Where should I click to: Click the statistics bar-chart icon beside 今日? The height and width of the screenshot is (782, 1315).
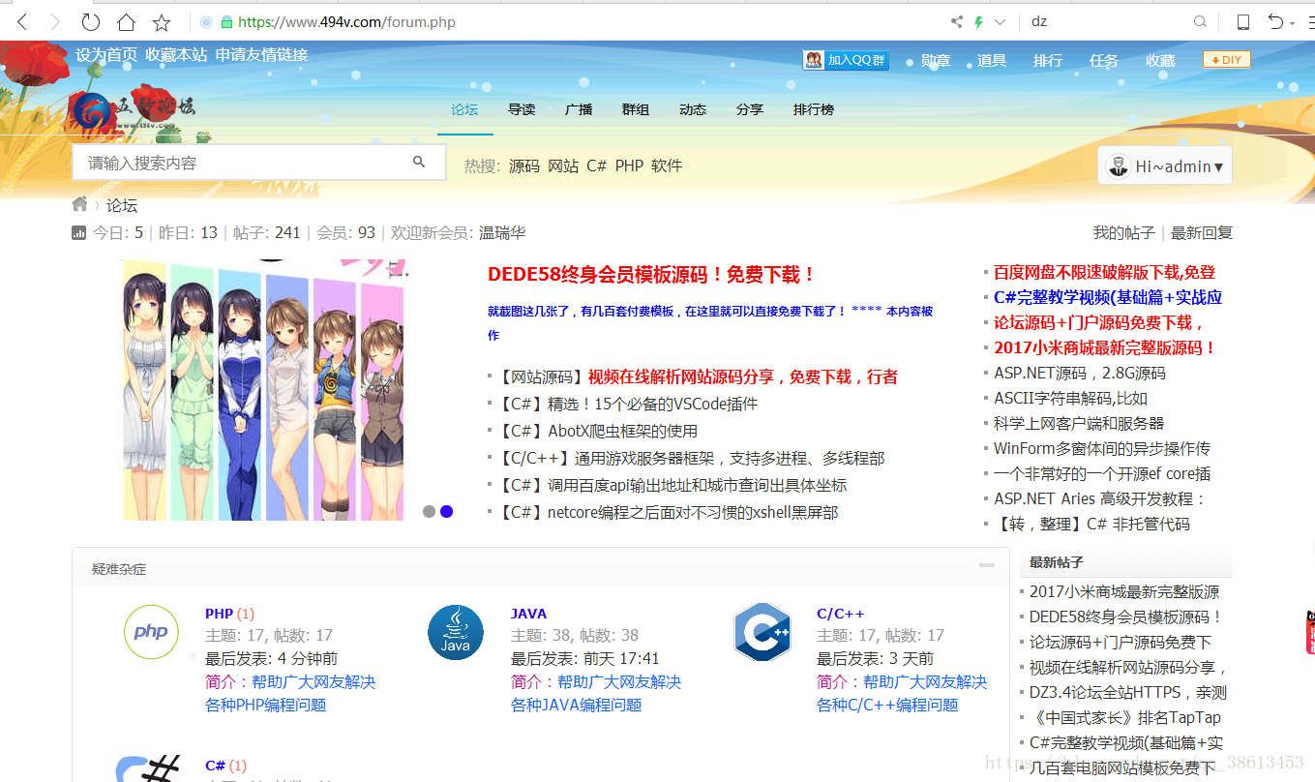pyautogui.click(x=78, y=232)
